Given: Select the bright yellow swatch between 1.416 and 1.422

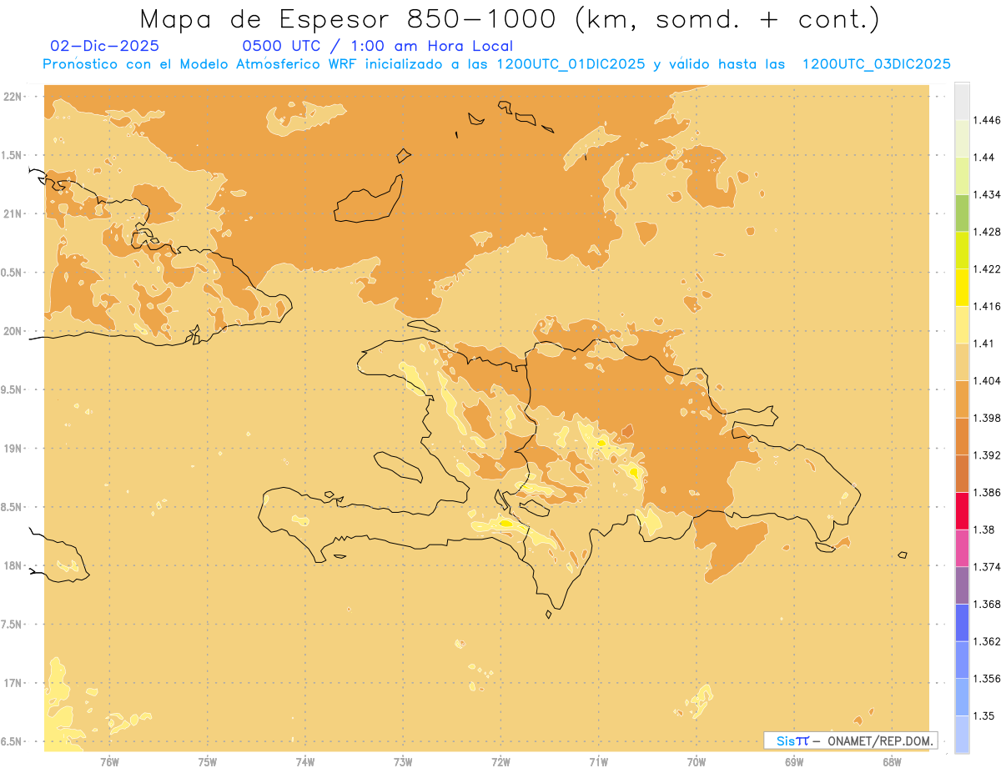Looking at the screenshot, I should click(x=962, y=287).
